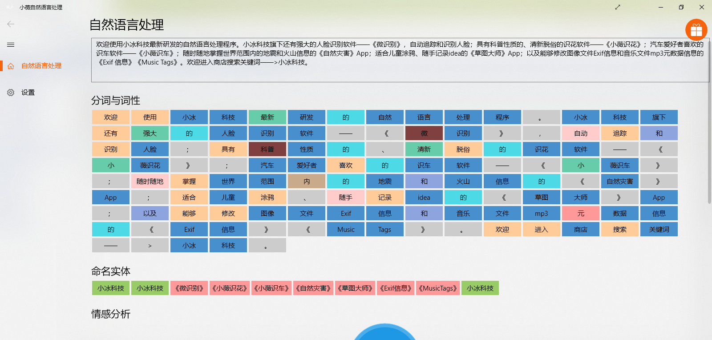Select the 清新 green tile
Screen dimensions: 712x340
point(424,149)
